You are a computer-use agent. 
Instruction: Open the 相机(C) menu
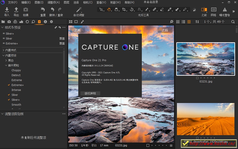88,3
